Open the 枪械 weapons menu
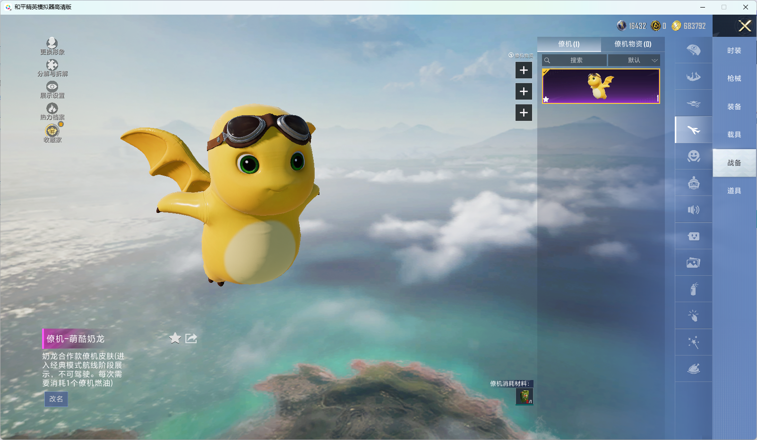The width and height of the screenshot is (757, 440). 734,78
